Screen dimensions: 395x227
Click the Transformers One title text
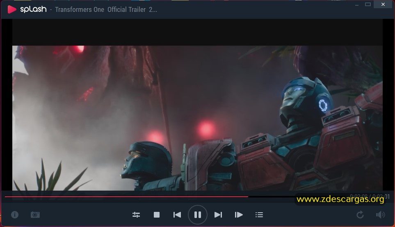click(106, 9)
